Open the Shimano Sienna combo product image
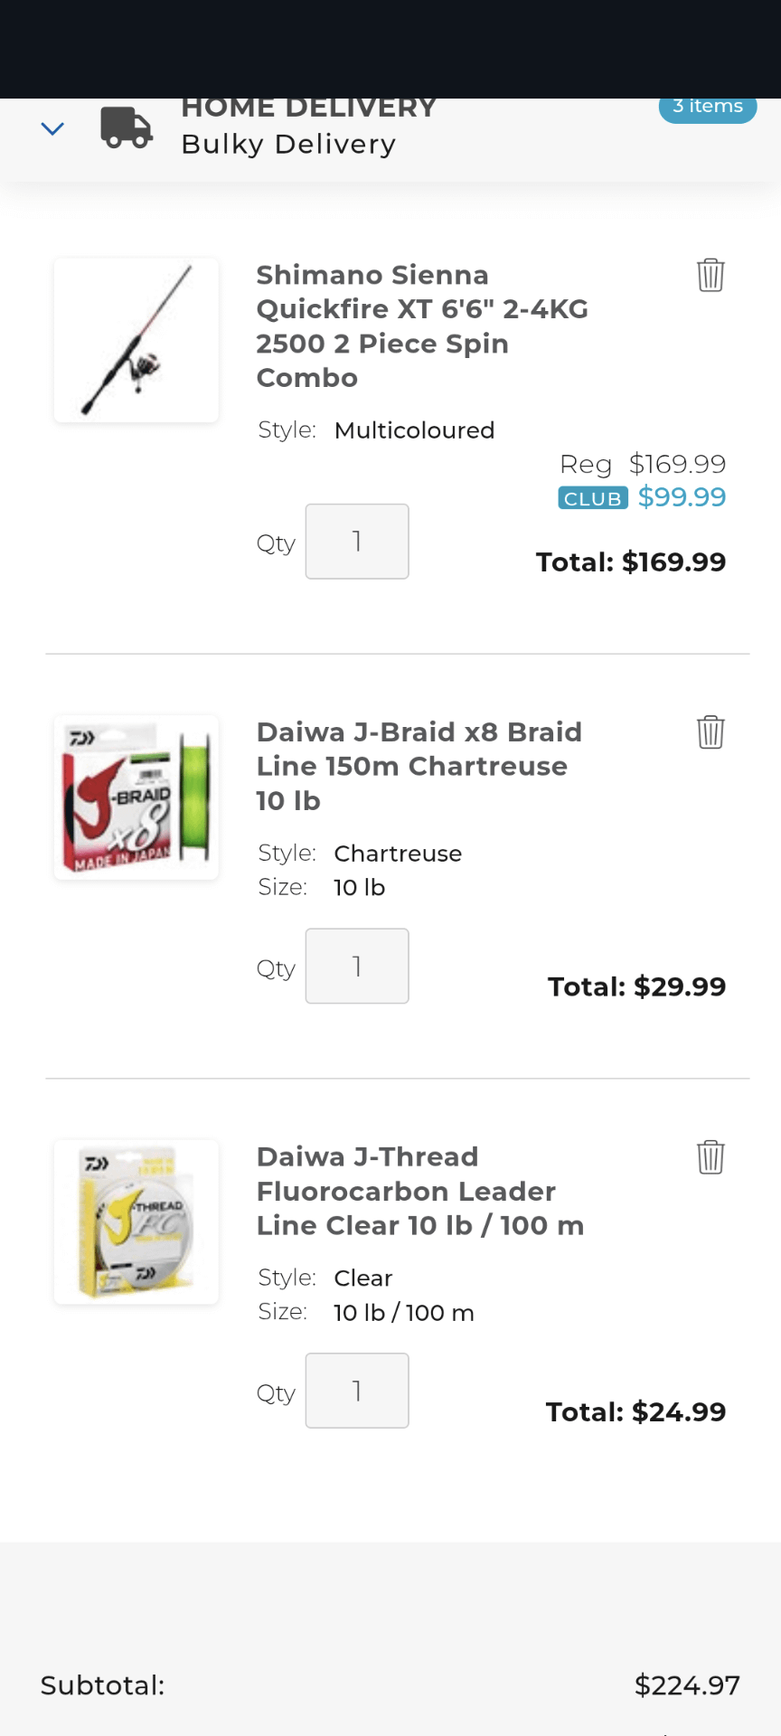 (x=136, y=340)
